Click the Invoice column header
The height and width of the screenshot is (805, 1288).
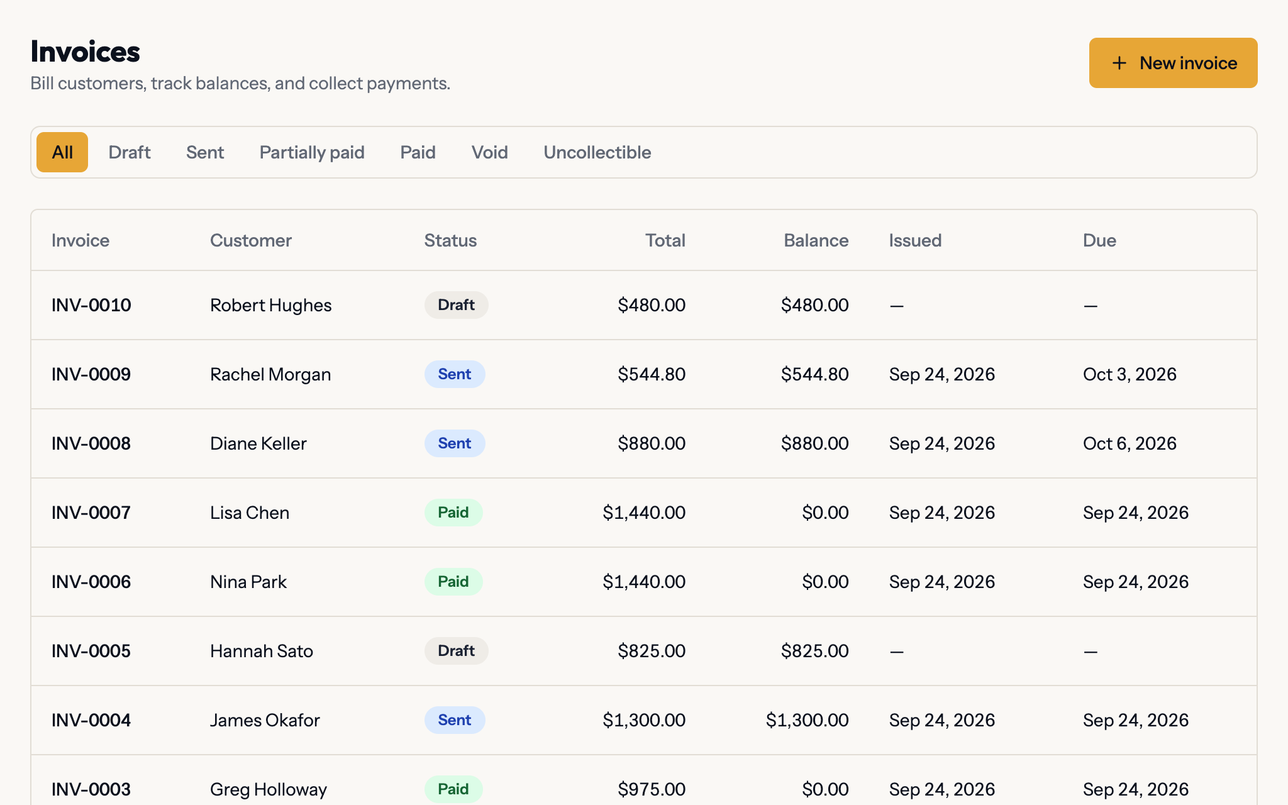pos(80,240)
